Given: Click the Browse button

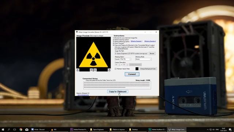Looking at the screenshot, I should pyautogui.click(x=152, y=54).
